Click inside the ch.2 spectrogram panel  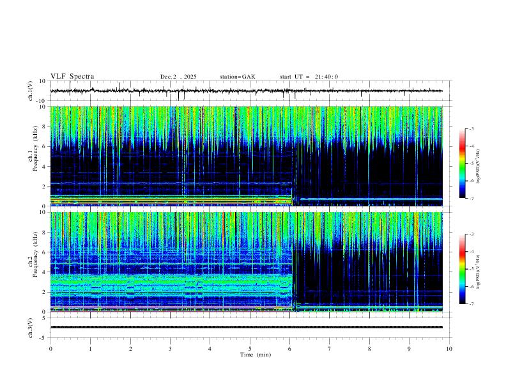tap(246, 262)
